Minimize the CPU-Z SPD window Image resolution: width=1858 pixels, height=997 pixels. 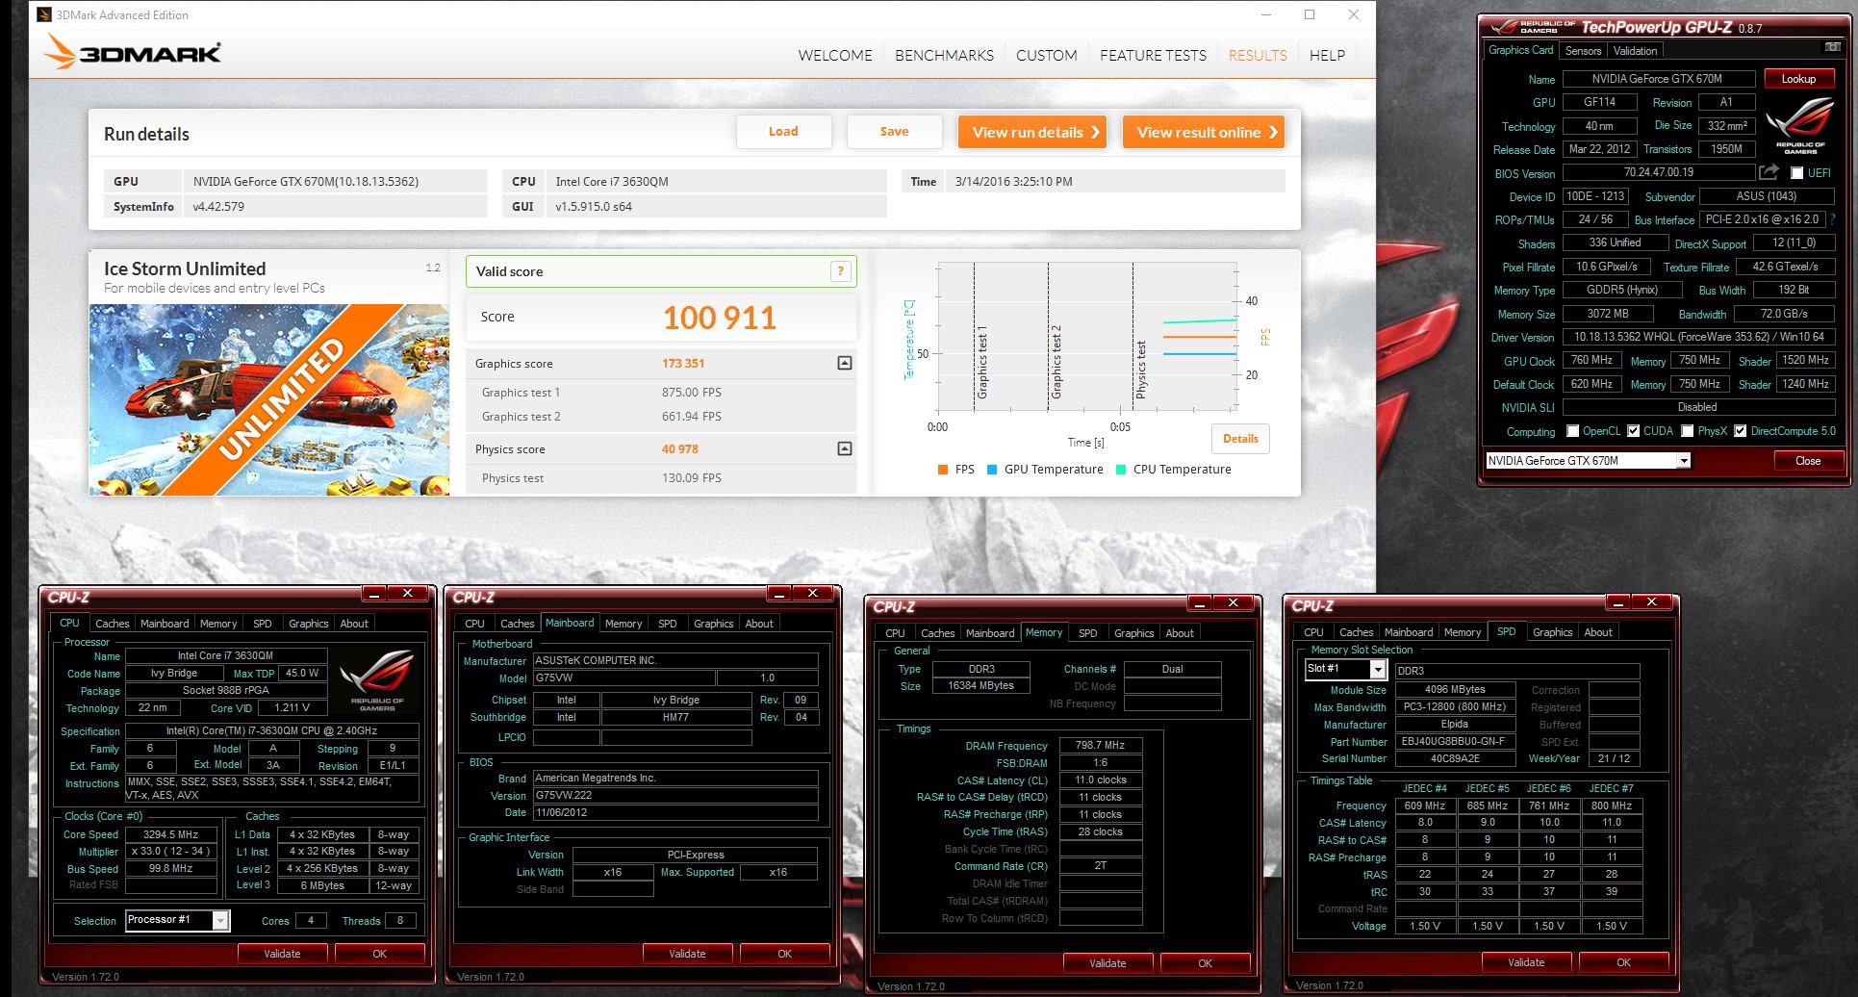click(1618, 601)
